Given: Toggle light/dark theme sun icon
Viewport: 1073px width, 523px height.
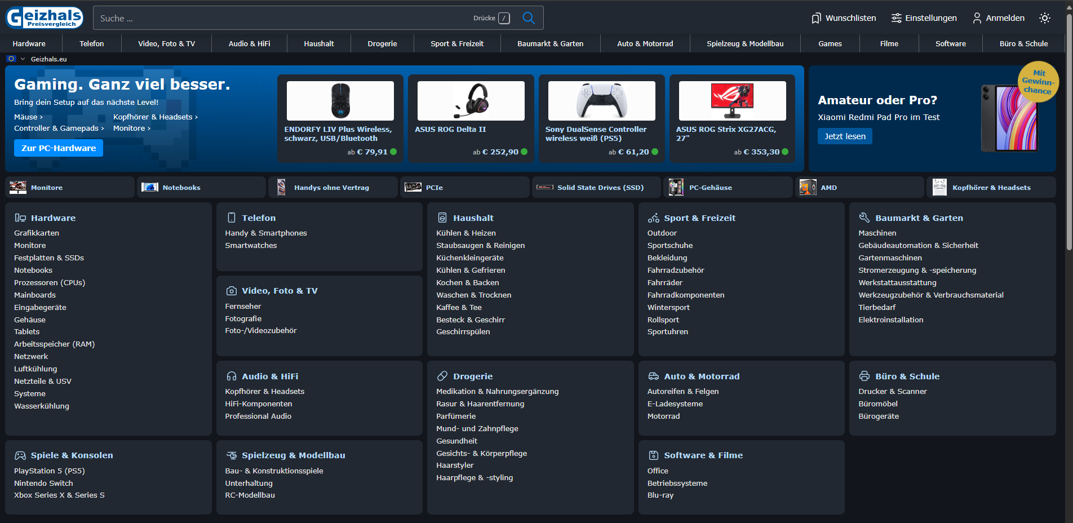Looking at the screenshot, I should [1044, 18].
